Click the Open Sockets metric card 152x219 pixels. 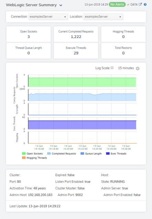pos(29,34)
